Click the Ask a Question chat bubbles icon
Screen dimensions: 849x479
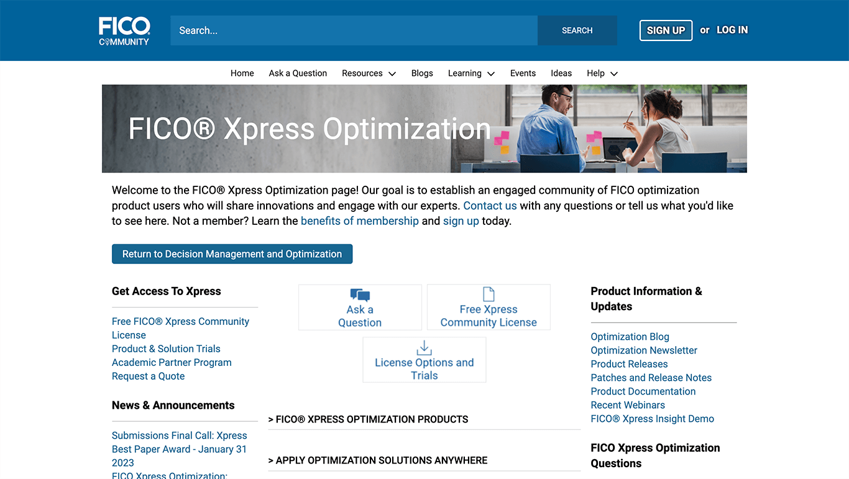coord(360,295)
